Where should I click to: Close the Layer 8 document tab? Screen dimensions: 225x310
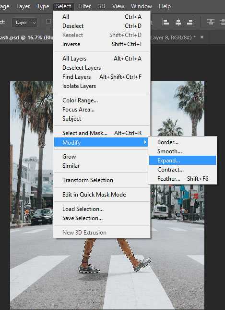201,37
